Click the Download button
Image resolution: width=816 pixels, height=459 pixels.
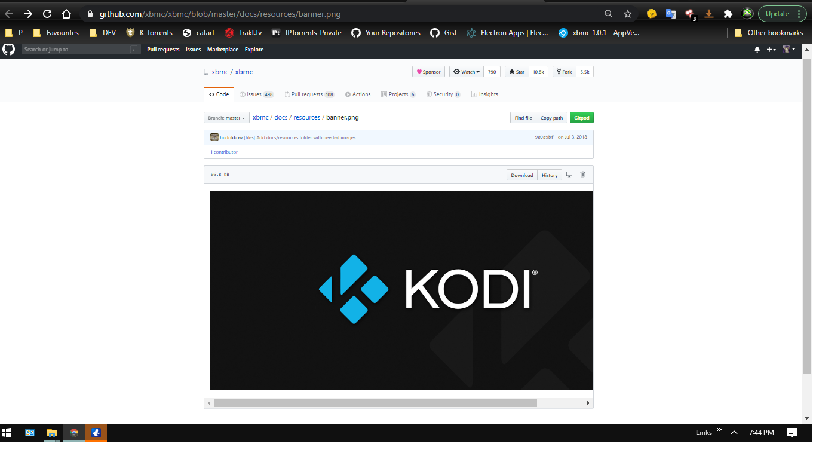[521, 175]
